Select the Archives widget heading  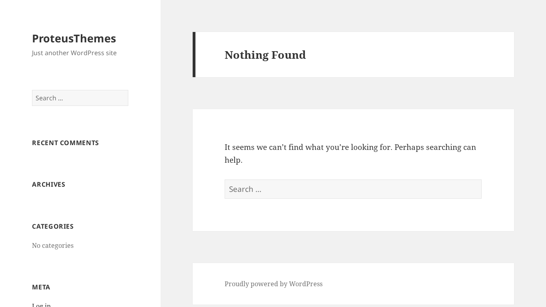(x=48, y=184)
